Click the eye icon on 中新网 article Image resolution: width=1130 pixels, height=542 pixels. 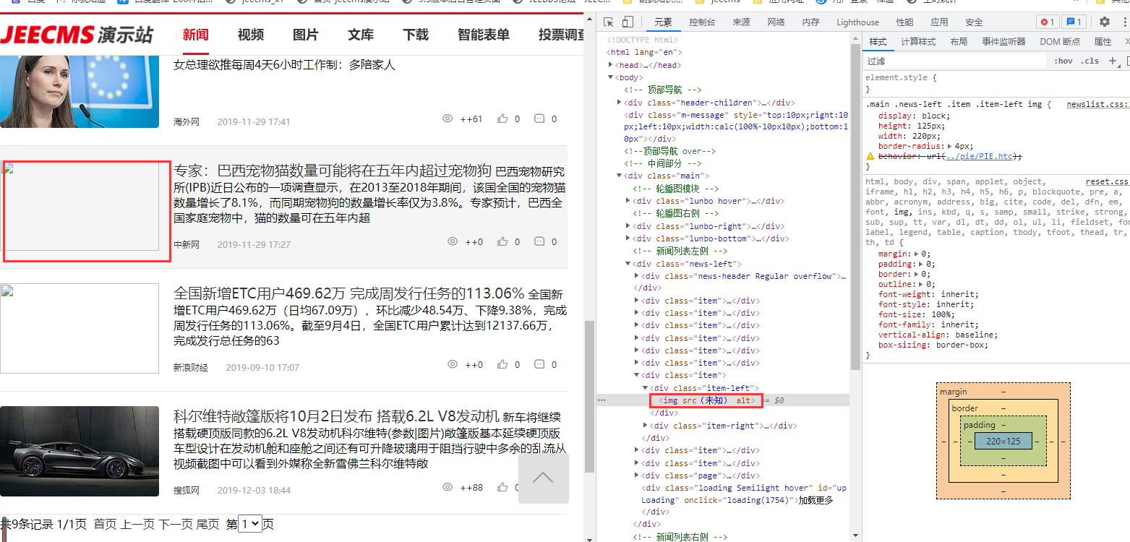[x=453, y=241]
